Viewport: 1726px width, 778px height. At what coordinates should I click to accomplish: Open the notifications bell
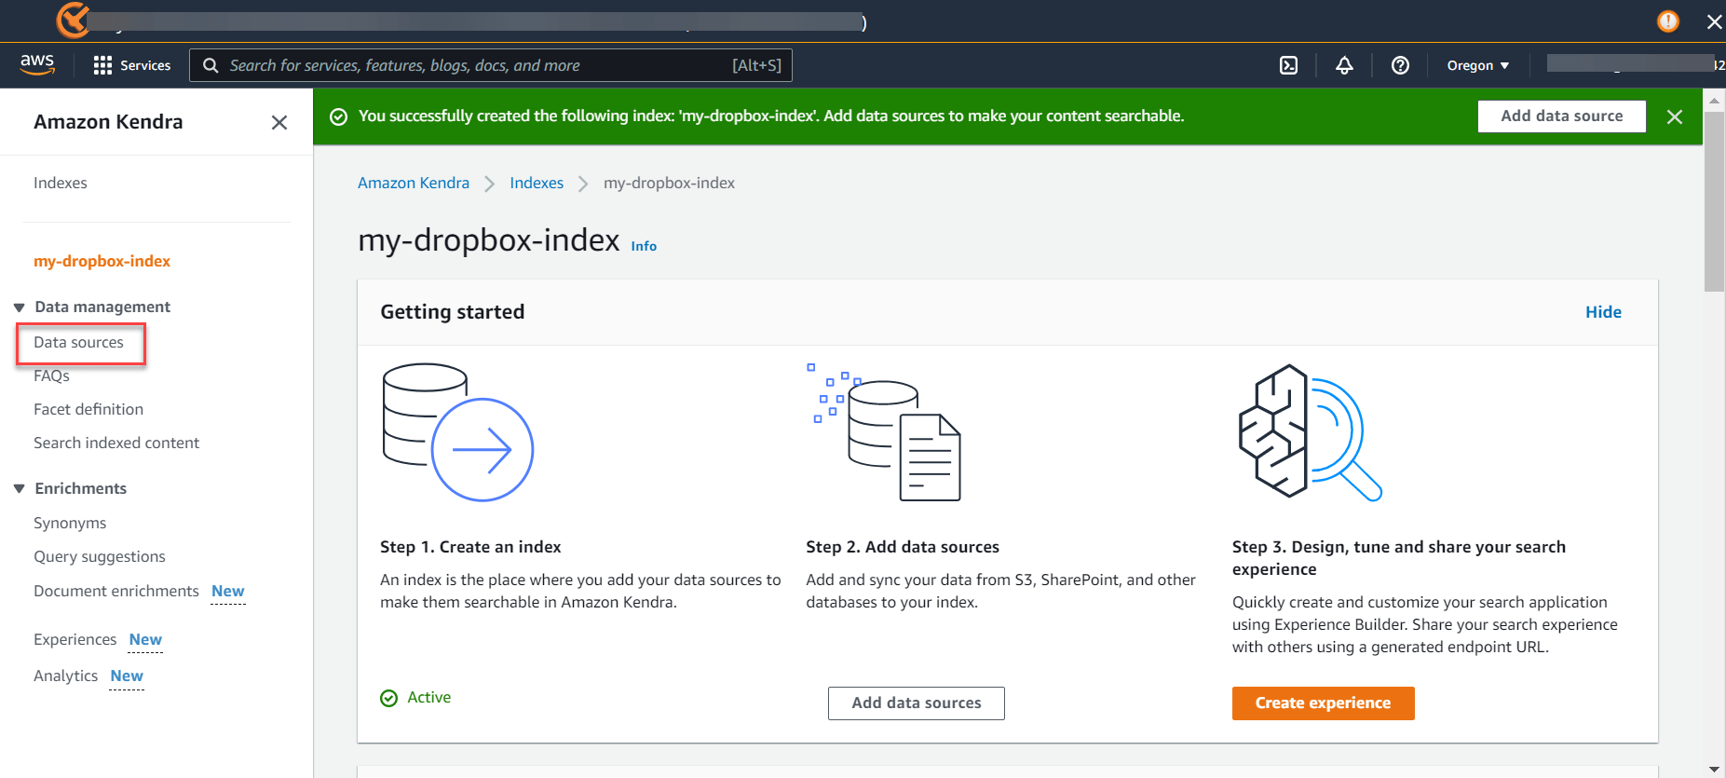pyautogui.click(x=1344, y=65)
